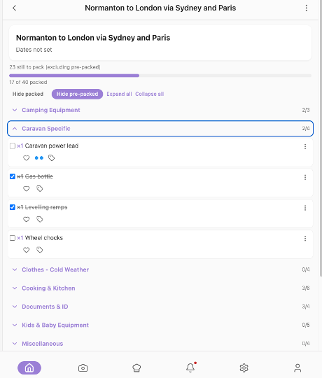The image size is (322, 378).
Task: Open the Wheel chocks item menu
Action: [305, 239]
